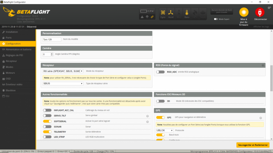273x153 pixels.
Task: Open Émetteur vidéo tab
Action: click(x=18, y=85)
